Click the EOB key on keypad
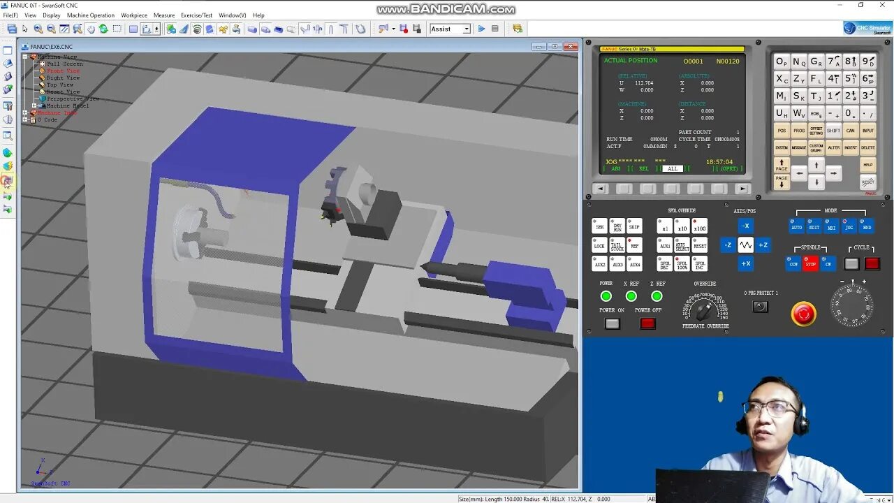 (816, 113)
